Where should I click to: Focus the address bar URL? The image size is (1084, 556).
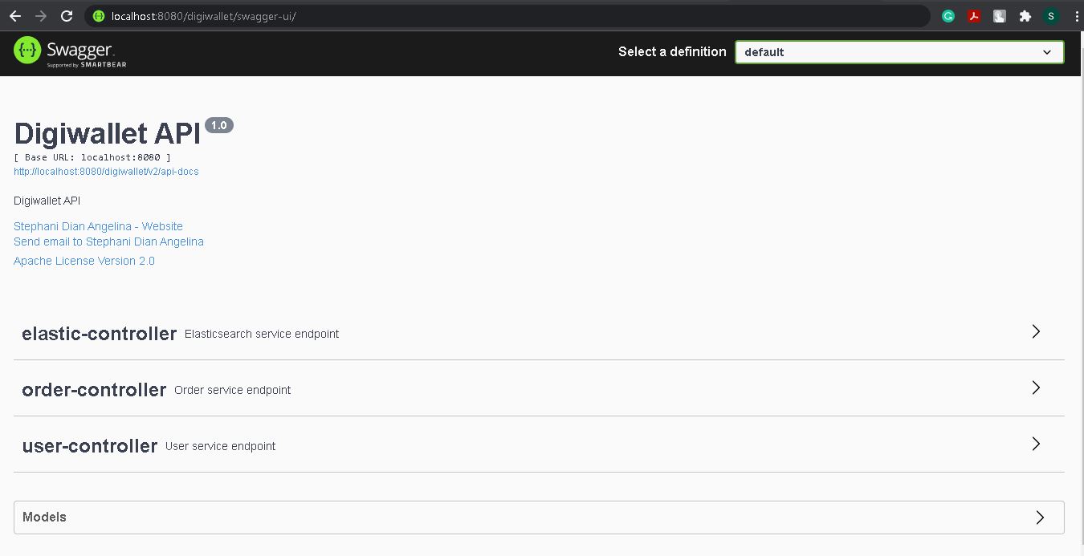click(204, 16)
